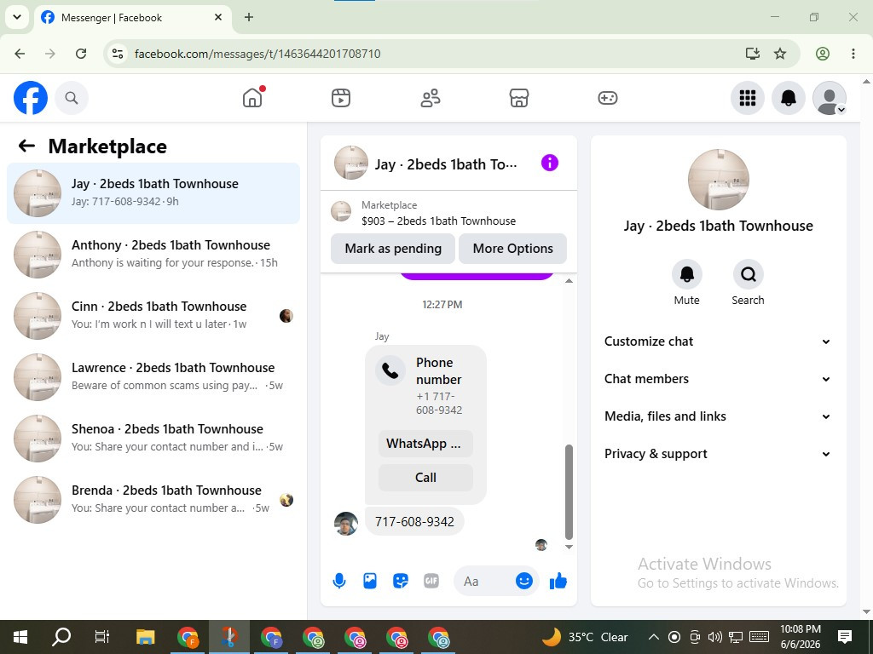Image resolution: width=873 pixels, height=654 pixels.
Task: Click the phone handset icon in card
Action: point(390,371)
